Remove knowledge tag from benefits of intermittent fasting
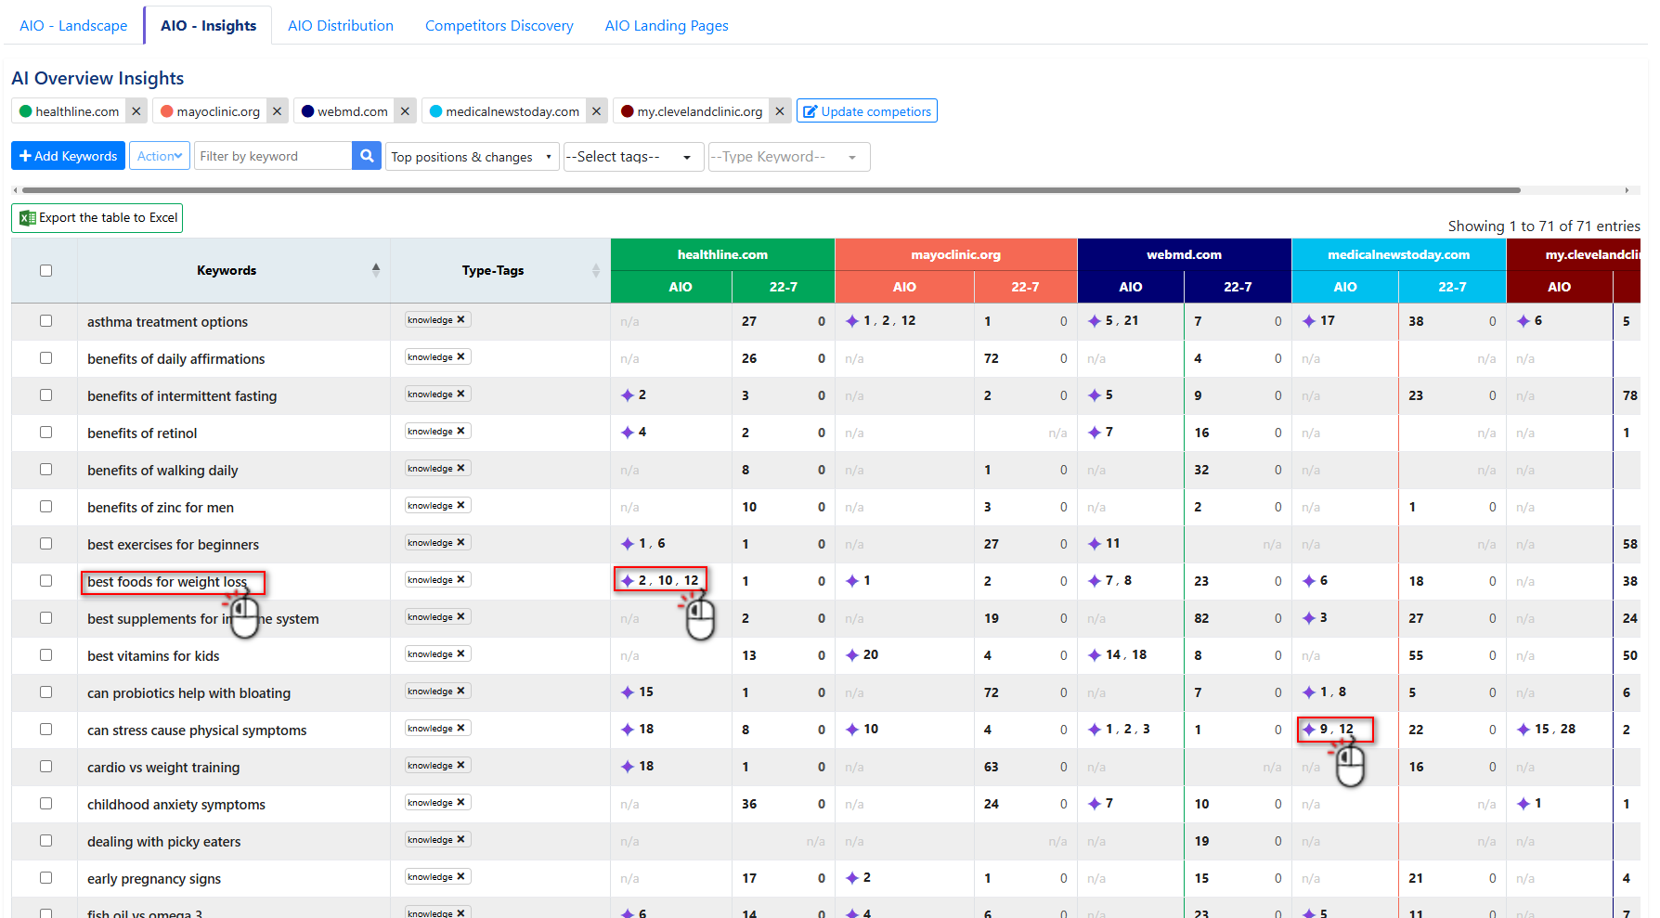This screenshot has width=1660, height=918. [x=460, y=394]
